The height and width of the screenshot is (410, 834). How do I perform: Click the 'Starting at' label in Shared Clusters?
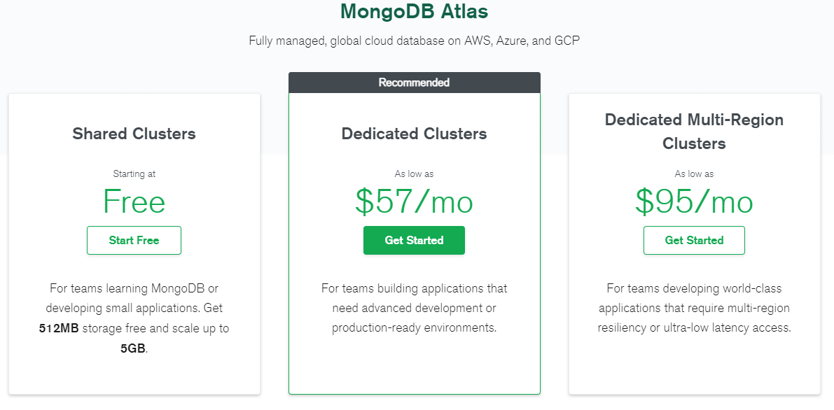click(x=134, y=174)
